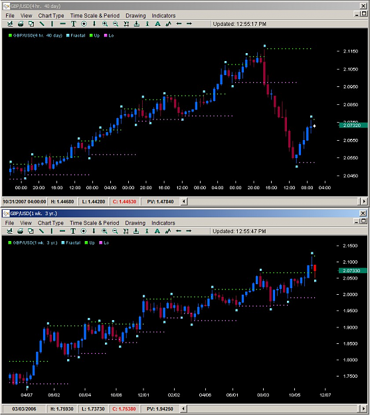This screenshot has width=370, height=415.
Task: Open the File menu in the 4 hr. window
Action: pyautogui.click(x=10, y=16)
